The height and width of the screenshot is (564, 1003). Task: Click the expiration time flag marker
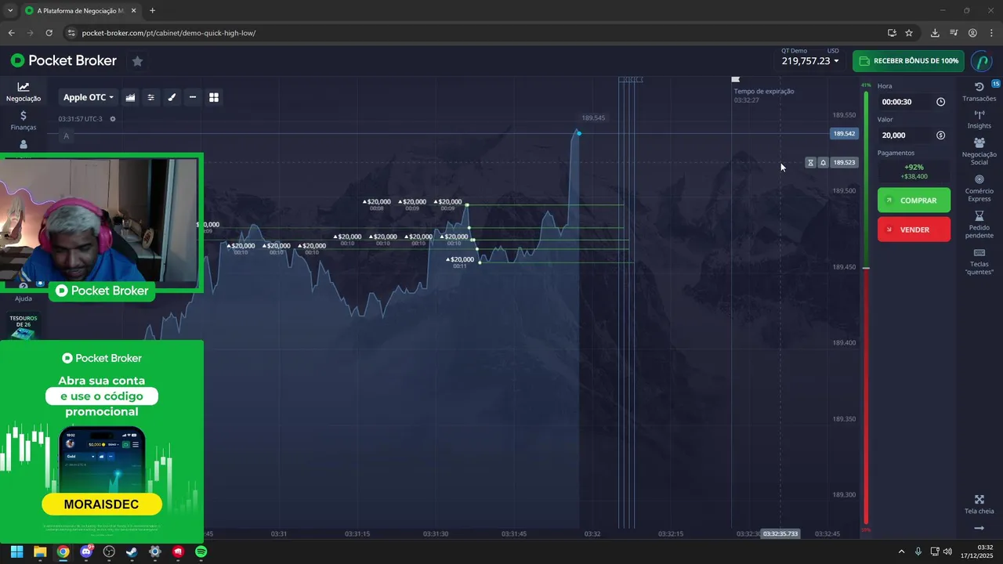(x=735, y=79)
